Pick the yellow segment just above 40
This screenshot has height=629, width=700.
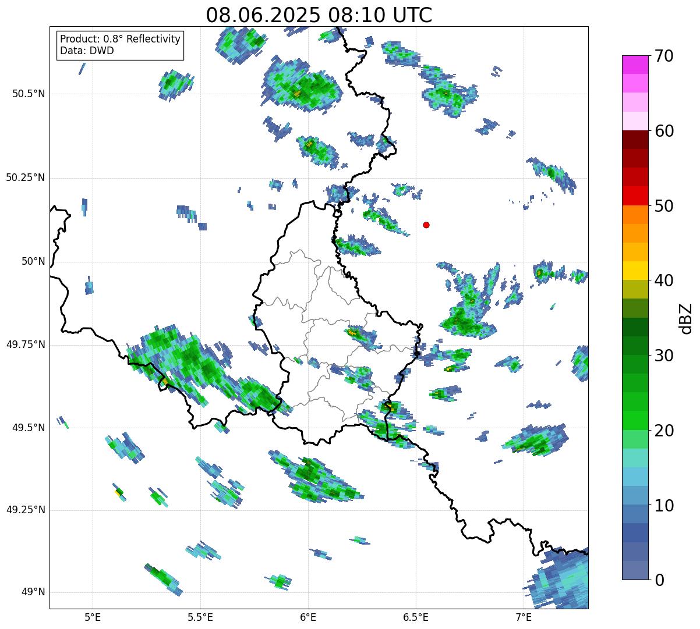[x=635, y=271]
